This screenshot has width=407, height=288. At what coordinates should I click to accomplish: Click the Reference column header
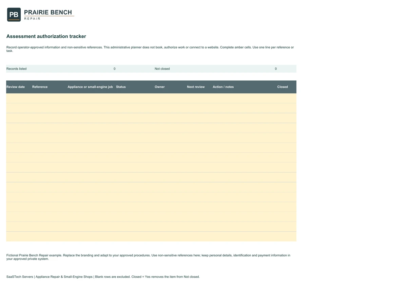40,87
